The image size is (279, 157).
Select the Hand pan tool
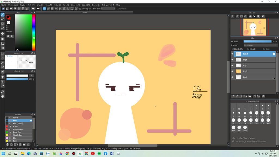pyautogui.click(x=2, y=96)
